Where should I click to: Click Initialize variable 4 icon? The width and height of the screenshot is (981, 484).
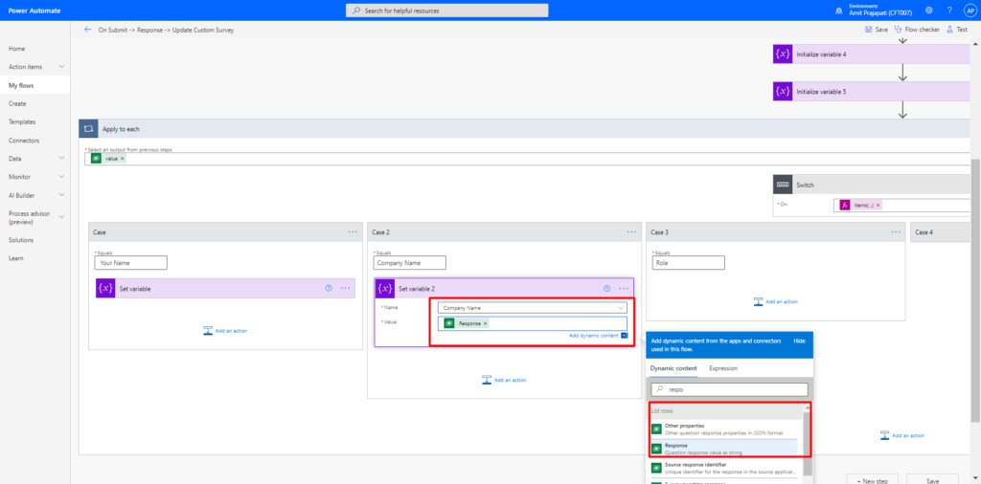(x=784, y=55)
